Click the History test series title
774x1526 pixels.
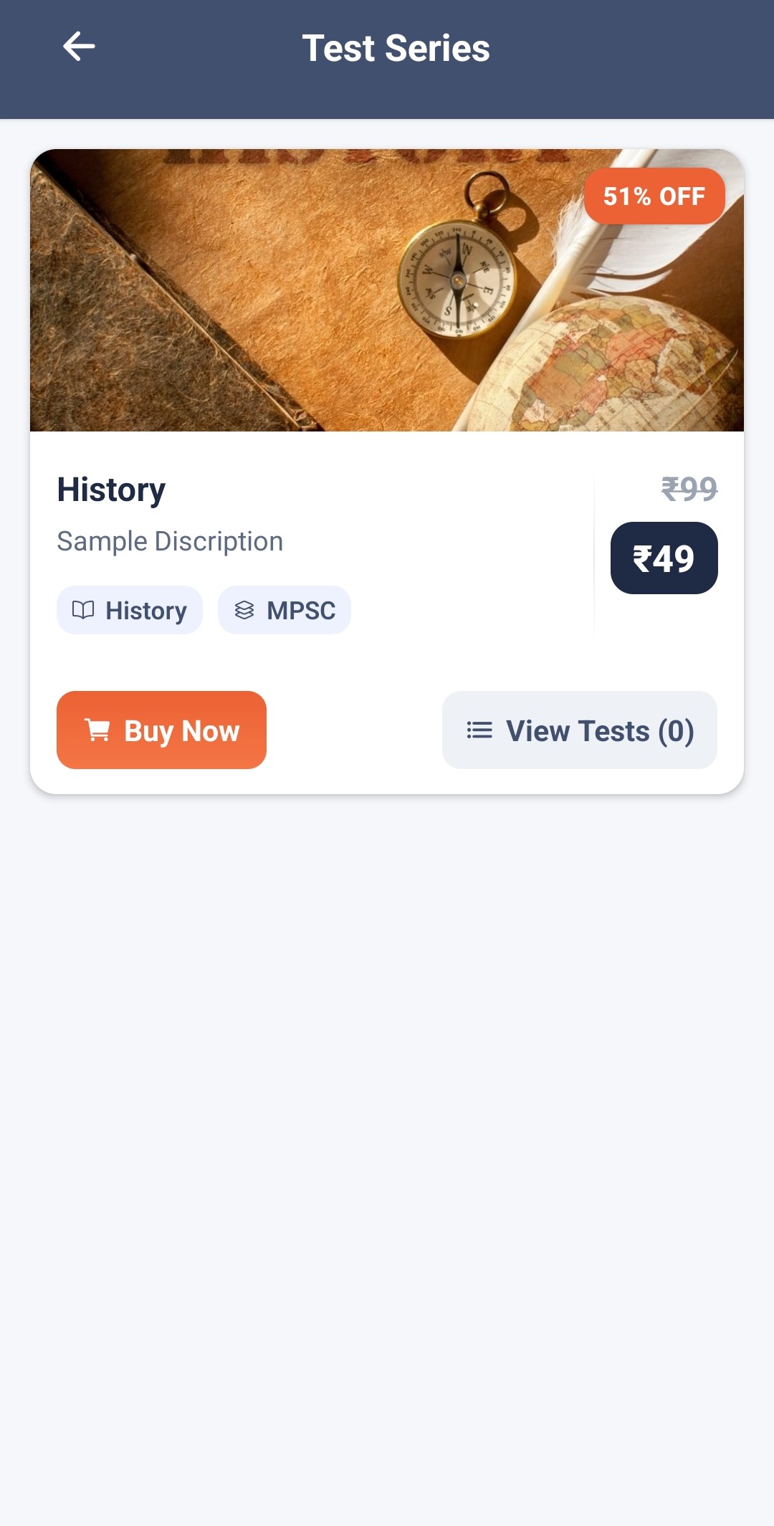pyautogui.click(x=111, y=490)
